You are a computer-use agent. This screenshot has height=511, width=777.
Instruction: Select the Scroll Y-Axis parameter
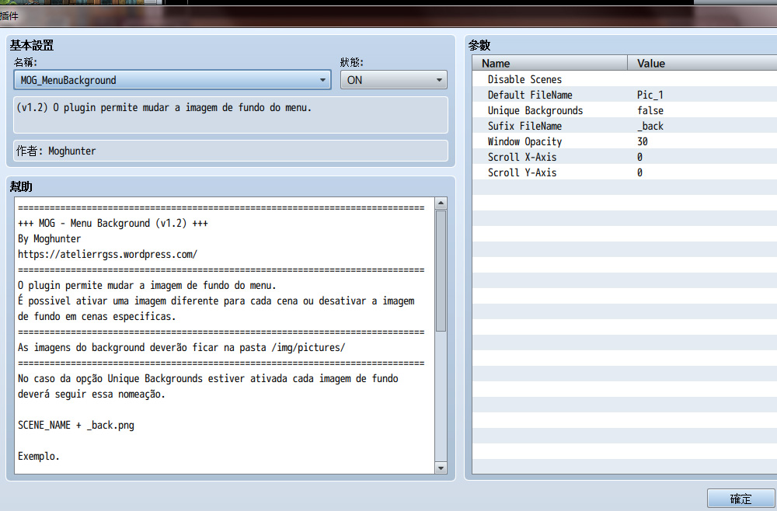pyautogui.click(x=625, y=172)
